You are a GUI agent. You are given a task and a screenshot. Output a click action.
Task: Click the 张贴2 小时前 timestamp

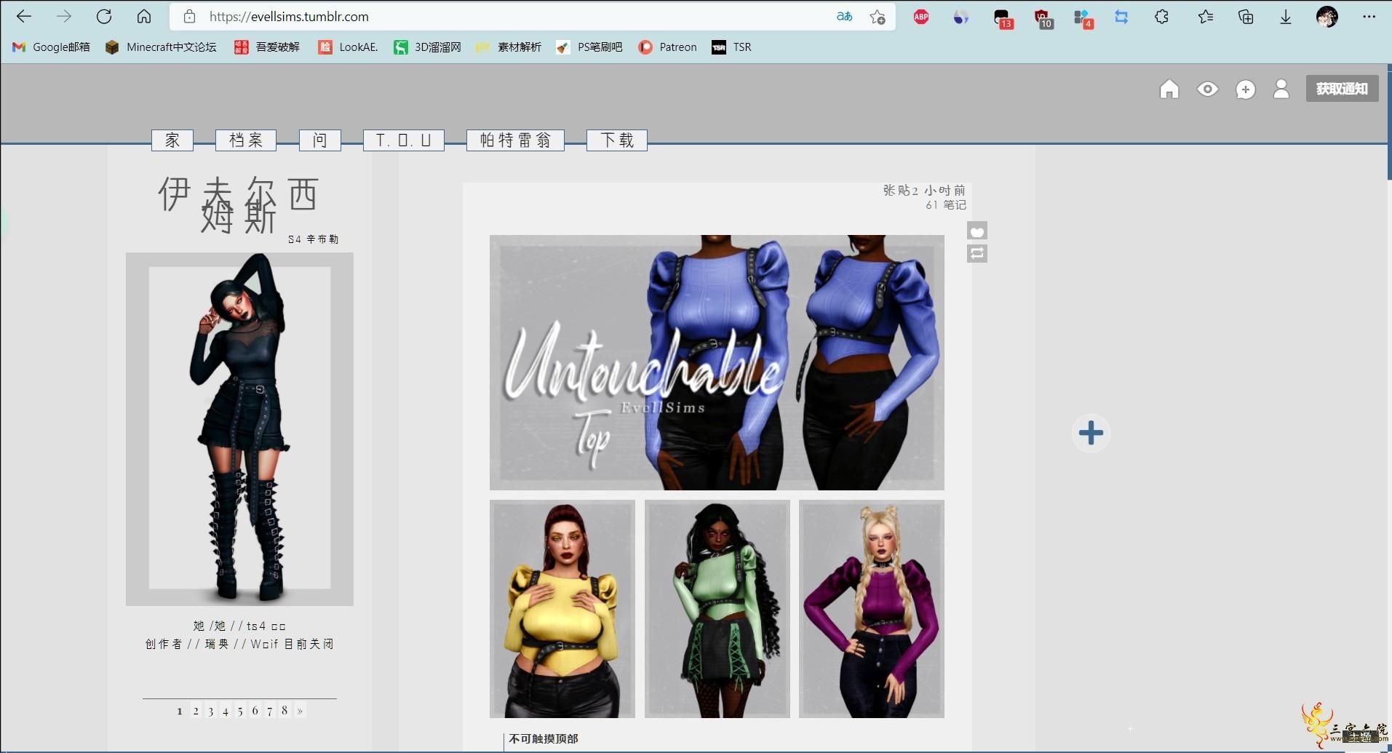tap(924, 190)
